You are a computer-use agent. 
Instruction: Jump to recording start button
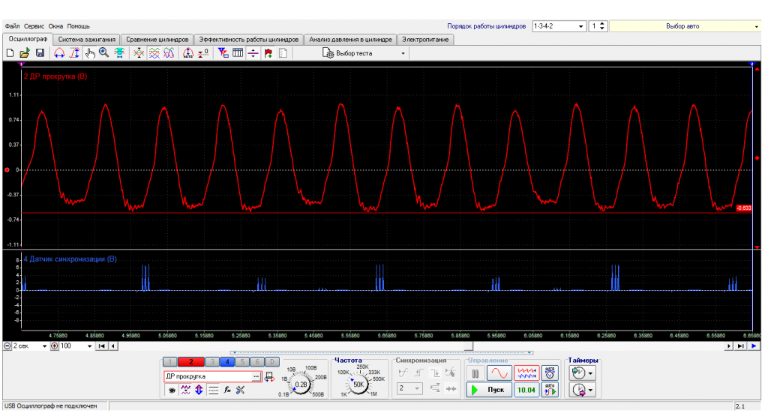pos(102,346)
